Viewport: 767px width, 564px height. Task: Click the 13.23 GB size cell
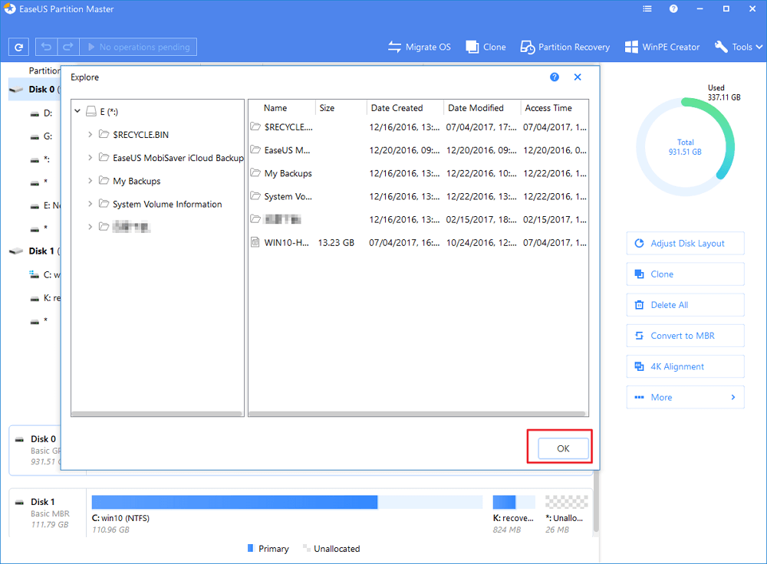pos(336,242)
